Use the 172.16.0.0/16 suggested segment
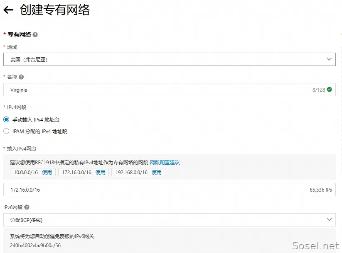This screenshot has width=342, height=253. [x=100, y=173]
